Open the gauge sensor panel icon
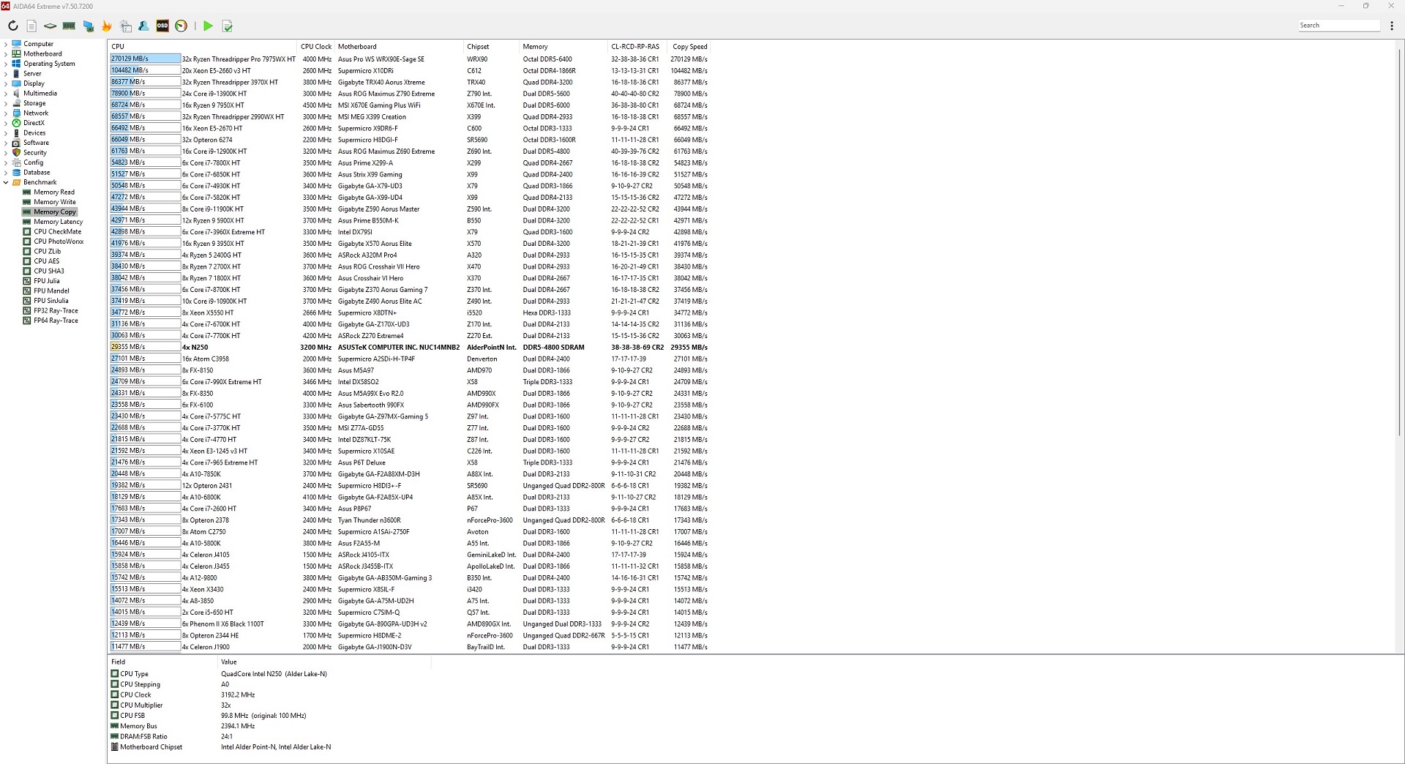Viewport: 1405px width, 764px height. coord(181,26)
